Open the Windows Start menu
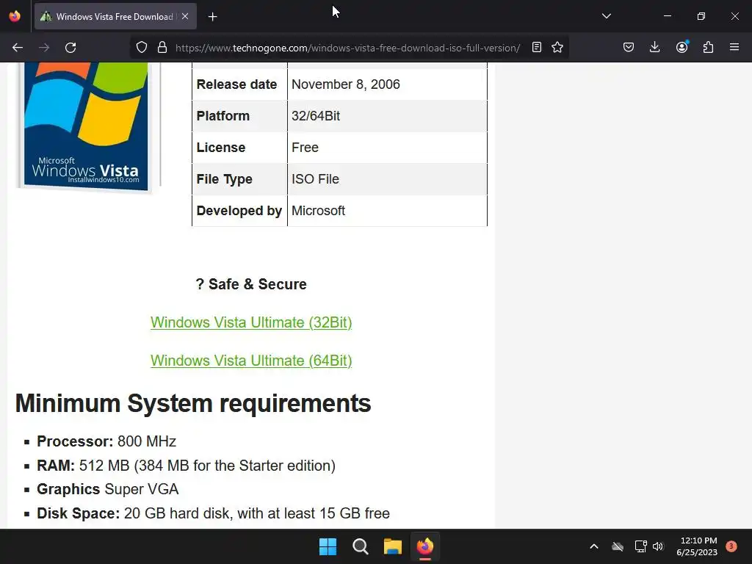The width and height of the screenshot is (752, 564). click(328, 546)
